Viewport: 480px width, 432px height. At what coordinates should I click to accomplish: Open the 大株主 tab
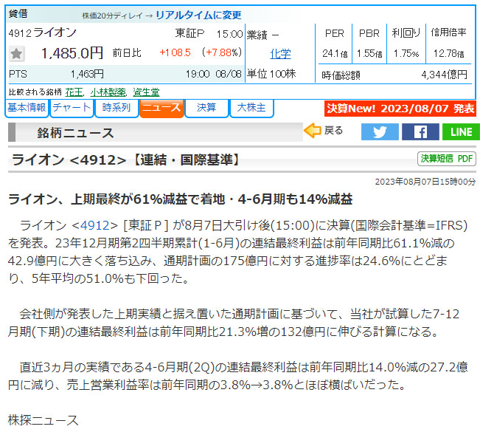[251, 108]
